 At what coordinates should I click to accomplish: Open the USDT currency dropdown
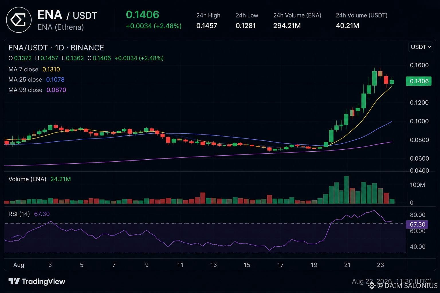[421, 47]
